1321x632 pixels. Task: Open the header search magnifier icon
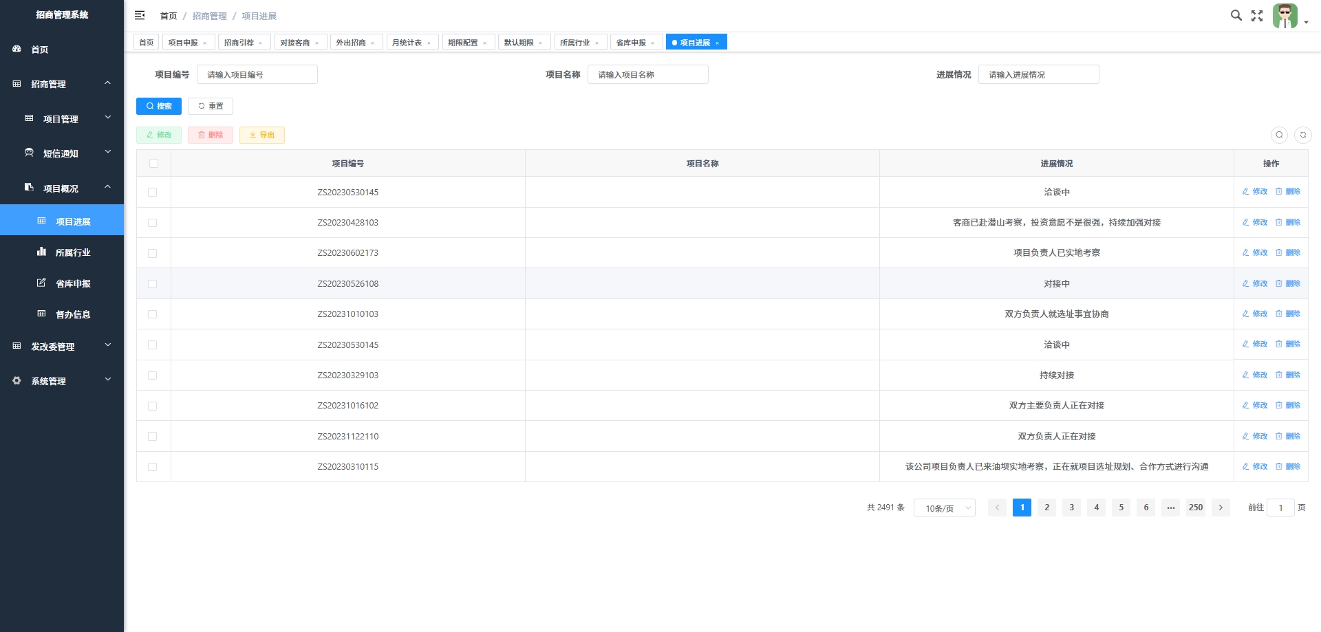pyautogui.click(x=1236, y=15)
